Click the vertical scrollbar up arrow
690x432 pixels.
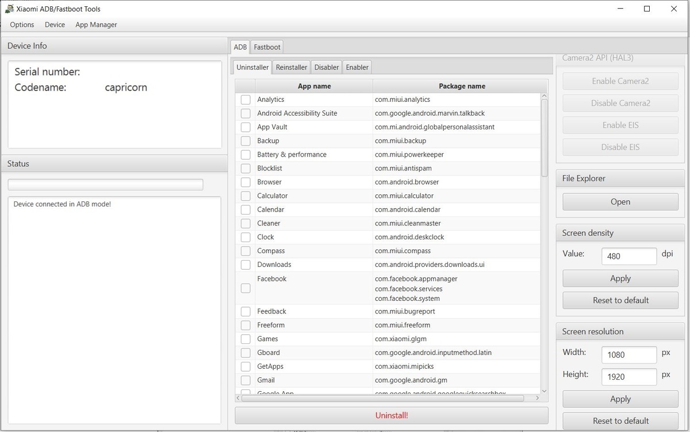(545, 97)
